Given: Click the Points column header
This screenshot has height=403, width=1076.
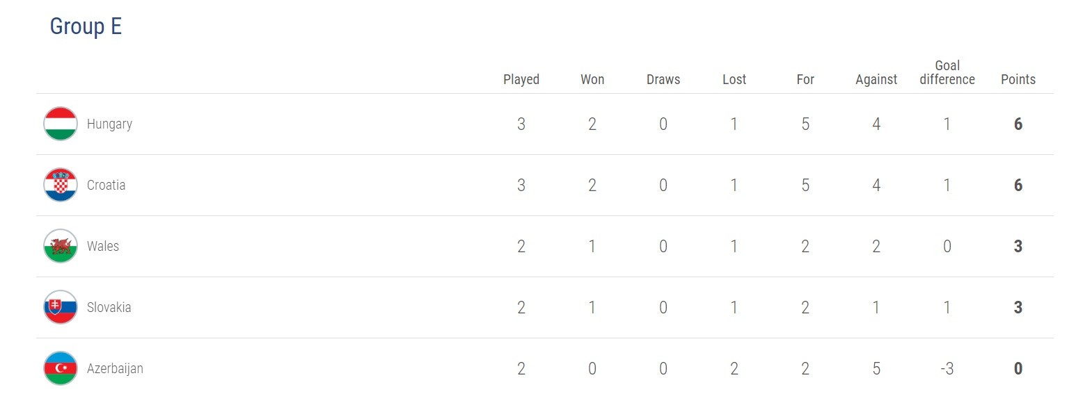Looking at the screenshot, I should click(1018, 79).
